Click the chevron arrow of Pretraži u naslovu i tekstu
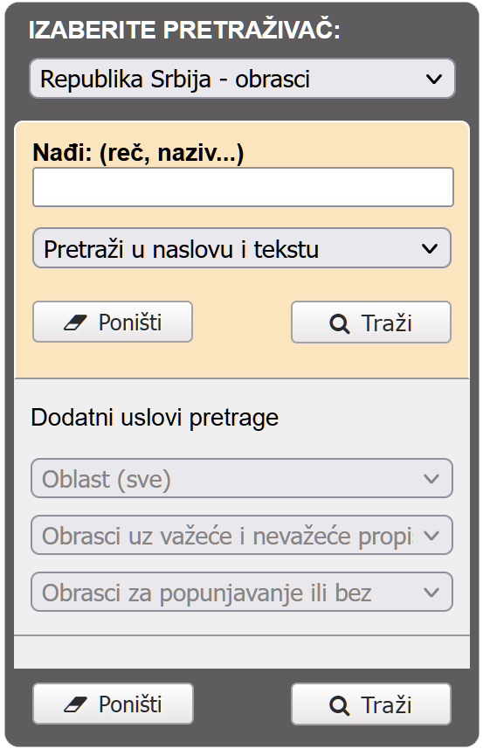This screenshot has height=749, width=483. coord(430,248)
